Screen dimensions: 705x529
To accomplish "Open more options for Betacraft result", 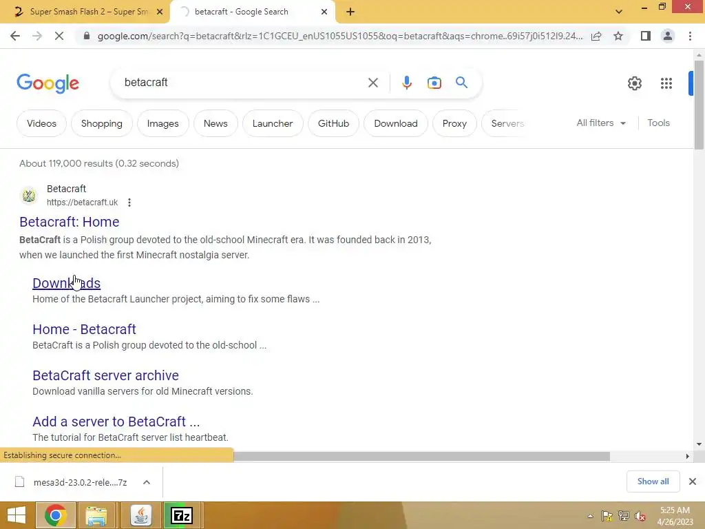I will 129,203.
